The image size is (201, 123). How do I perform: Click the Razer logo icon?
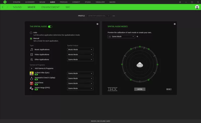[5, 2]
